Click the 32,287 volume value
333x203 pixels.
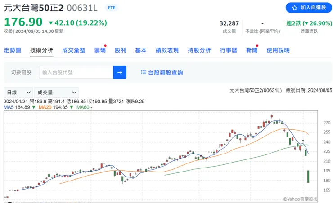(x=229, y=23)
